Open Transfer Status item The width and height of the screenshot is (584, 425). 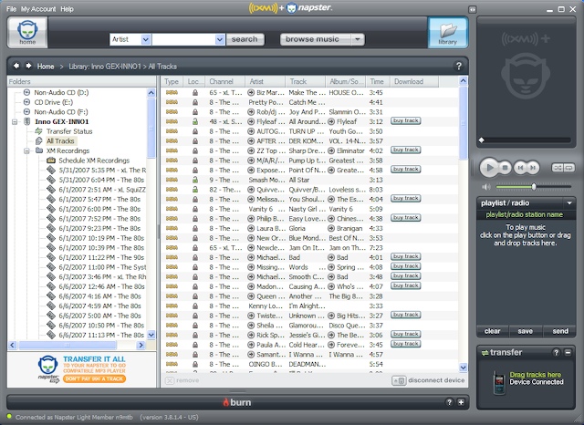click(x=69, y=131)
